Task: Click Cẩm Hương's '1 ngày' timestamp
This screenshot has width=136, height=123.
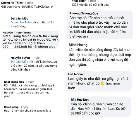Action: (25, 107)
